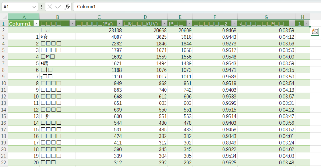Select the cell containing 23138
This screenshot has height=167, width=321.
click(x=99, y=30)
